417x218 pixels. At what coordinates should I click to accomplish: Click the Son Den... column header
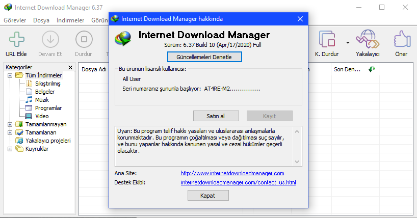(x=347, y=69)
